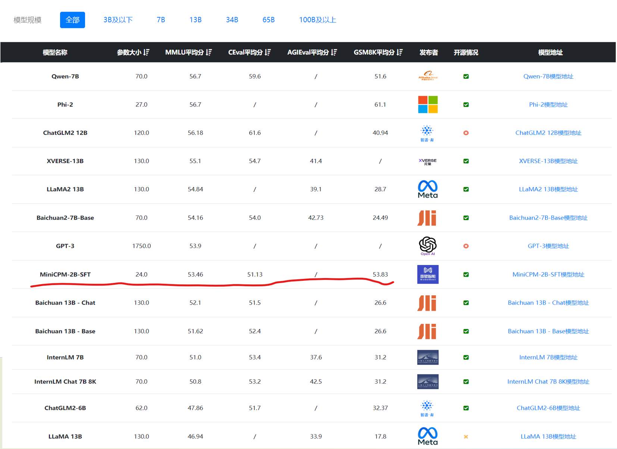Filter models by 13B size

pyautogui.click(x=195, y=20)
